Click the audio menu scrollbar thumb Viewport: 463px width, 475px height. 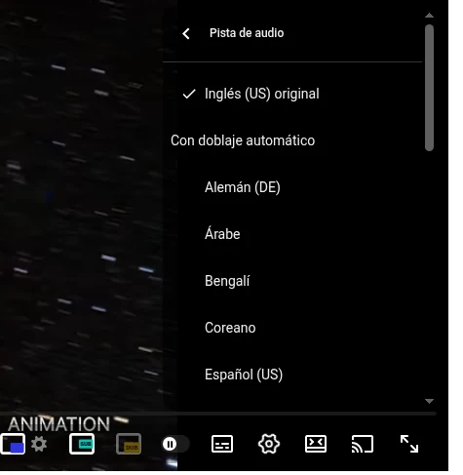tap(429, 88)
